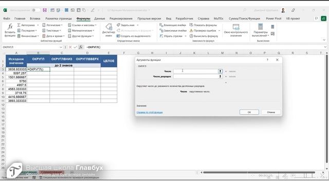The image size is (329, 185).
Task: Click the Число_разрядов input field
Action: pos(196,77)
